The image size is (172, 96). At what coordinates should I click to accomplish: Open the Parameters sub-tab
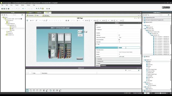pyautogui.click(x=30, y=15)
